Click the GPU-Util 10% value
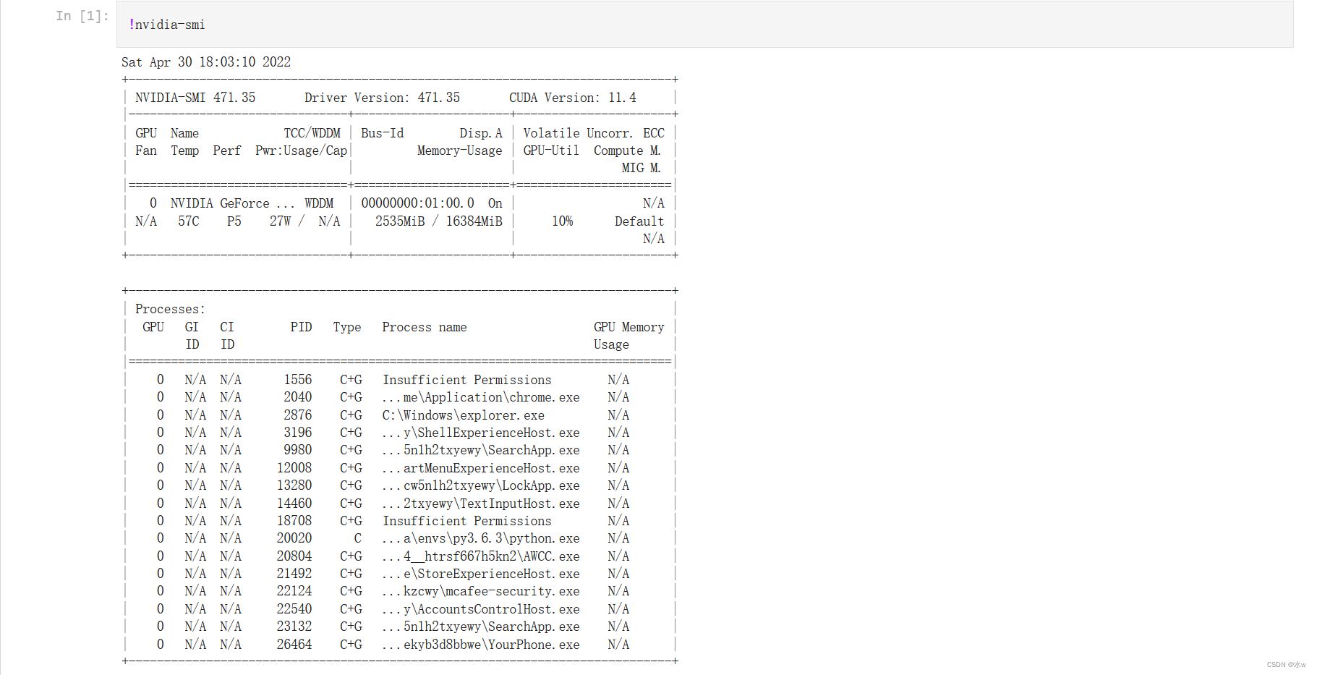Viewport: 1317px width, 675px height. [563, 221]
